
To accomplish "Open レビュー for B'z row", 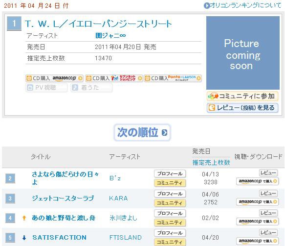I will click(x=268, y=173).
